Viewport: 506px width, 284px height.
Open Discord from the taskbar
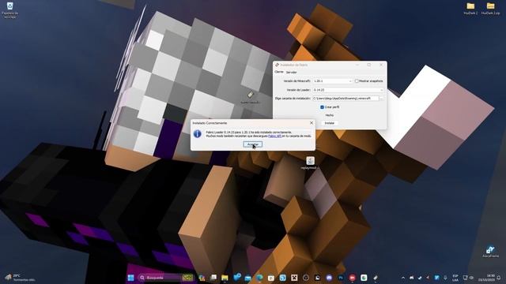click(x=329, y=278)
